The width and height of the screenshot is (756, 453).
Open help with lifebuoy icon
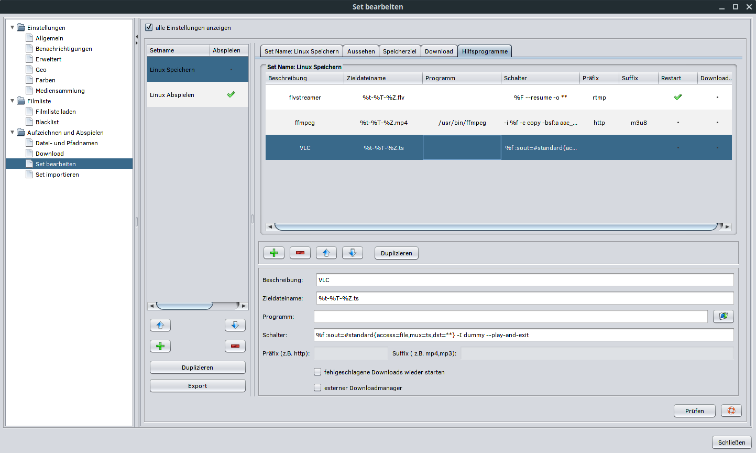[731, 411]
